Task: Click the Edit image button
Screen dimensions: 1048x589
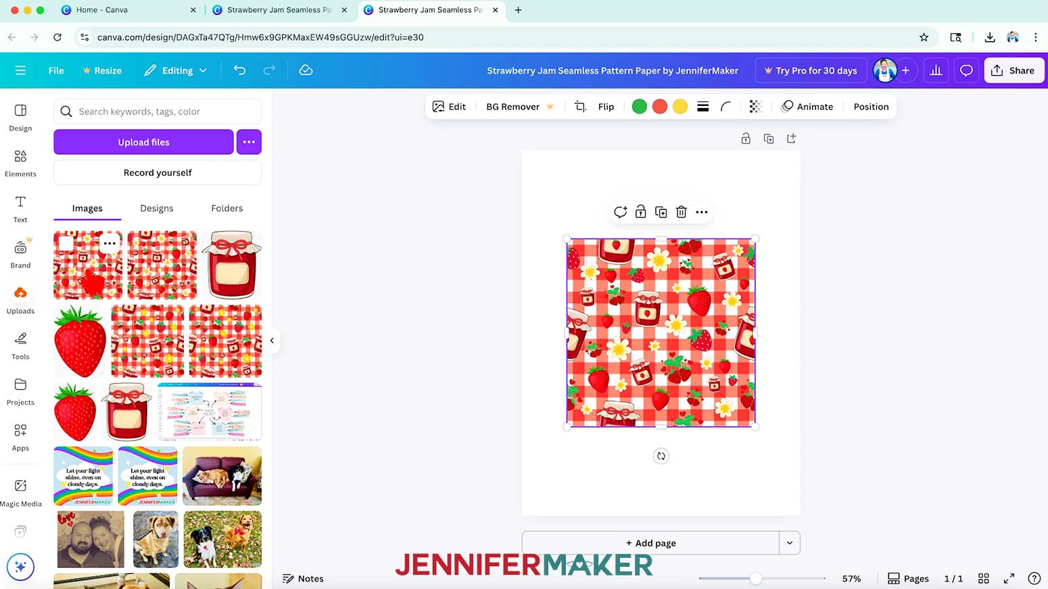Action: point(449,107)
